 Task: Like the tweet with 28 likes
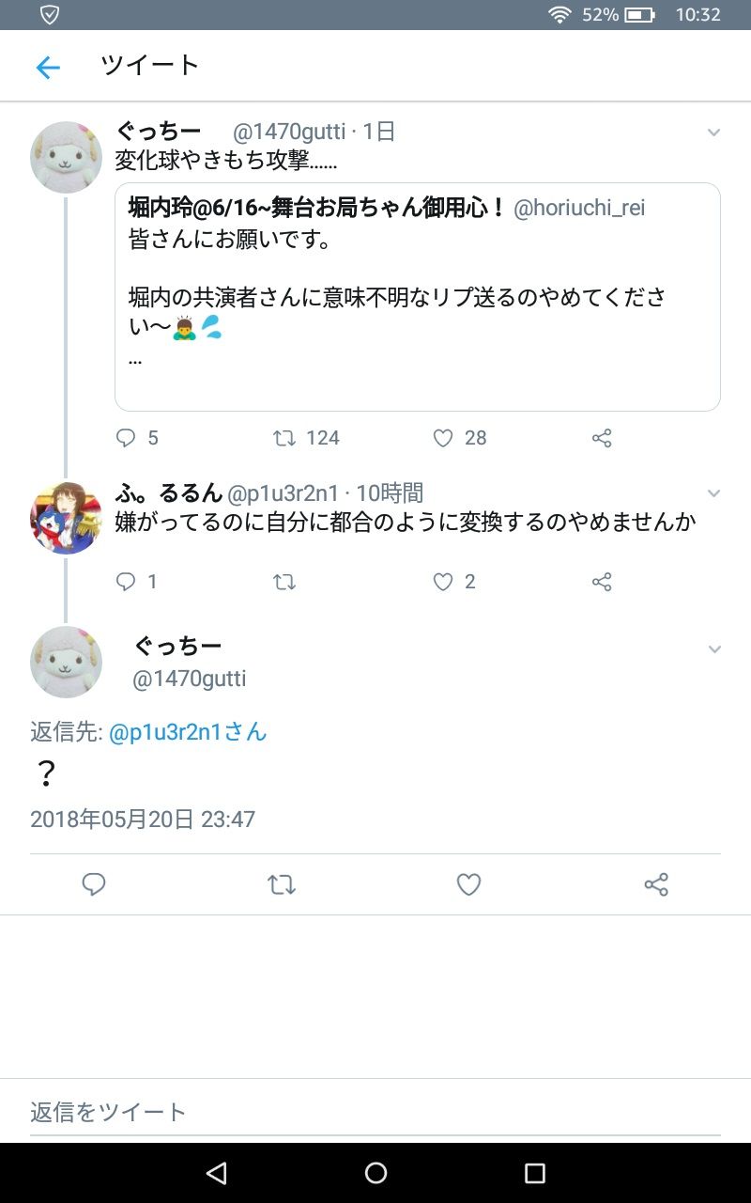443,438
